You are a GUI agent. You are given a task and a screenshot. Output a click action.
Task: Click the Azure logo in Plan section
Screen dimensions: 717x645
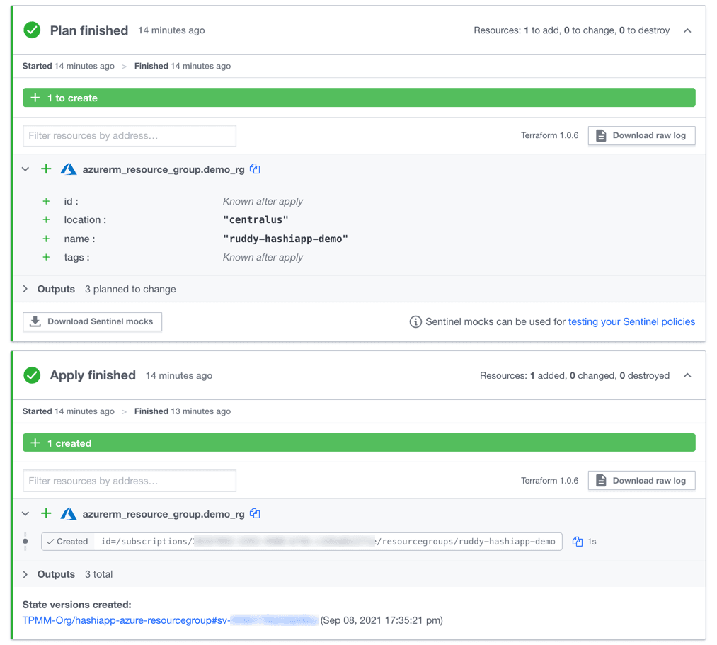point(69,169)
